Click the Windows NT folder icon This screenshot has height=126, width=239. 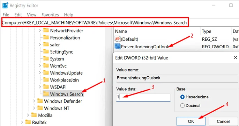pyautogui.click(x=40, y=108)
